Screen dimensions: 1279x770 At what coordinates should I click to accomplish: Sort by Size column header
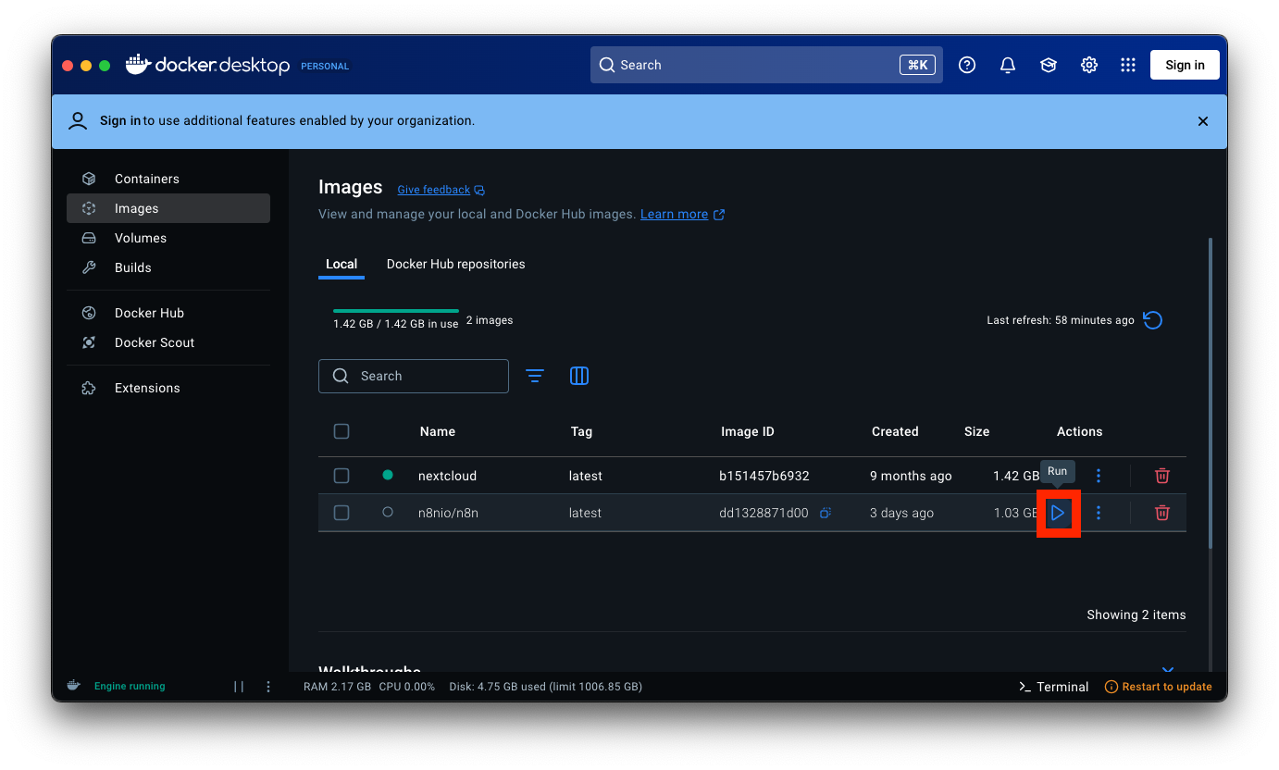pyautogui.click(x=976, y=431)
